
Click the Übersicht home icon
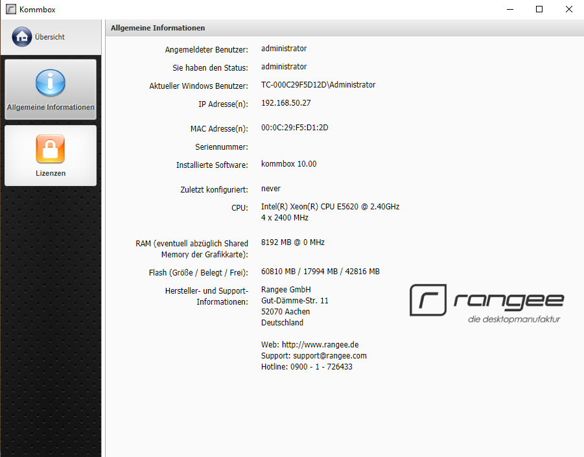point(21,37)
